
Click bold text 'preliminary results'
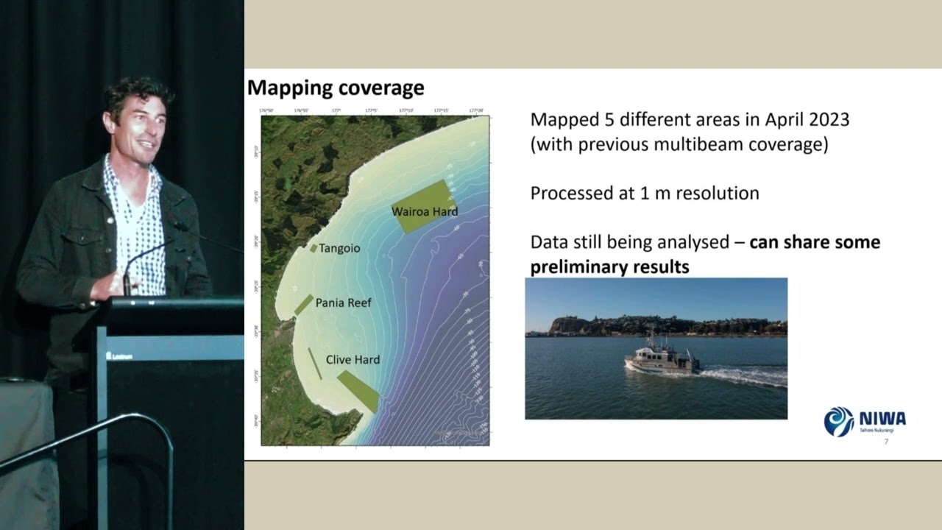click(x=609, y=266)
